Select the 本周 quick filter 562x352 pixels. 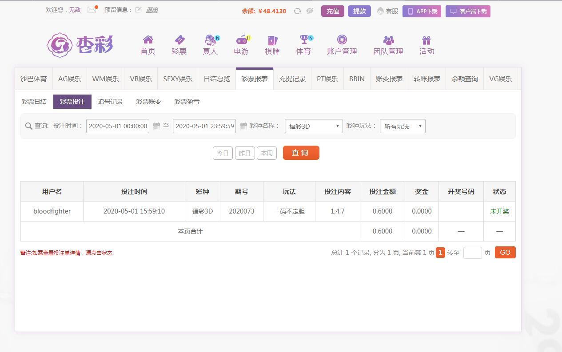tap(267, 153)
